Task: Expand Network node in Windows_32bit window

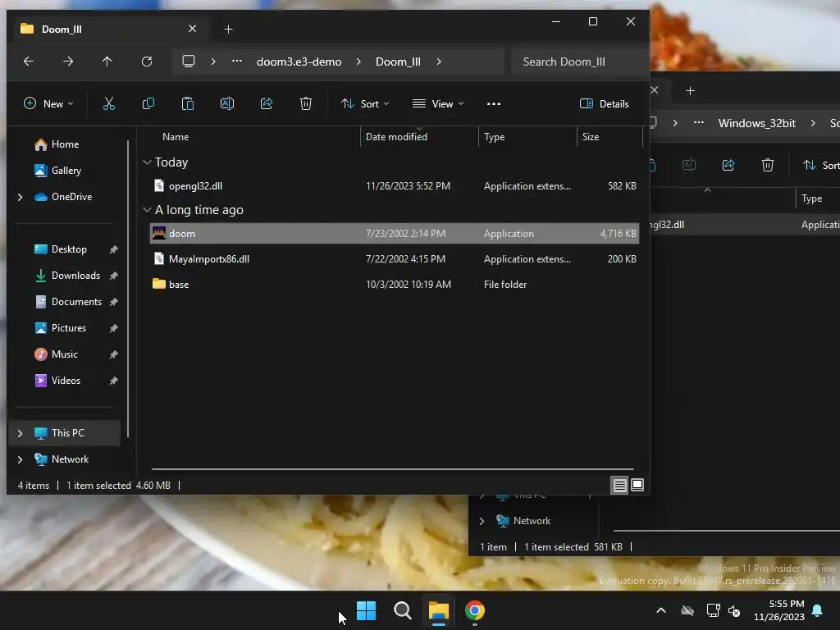Action: (482, 521)
